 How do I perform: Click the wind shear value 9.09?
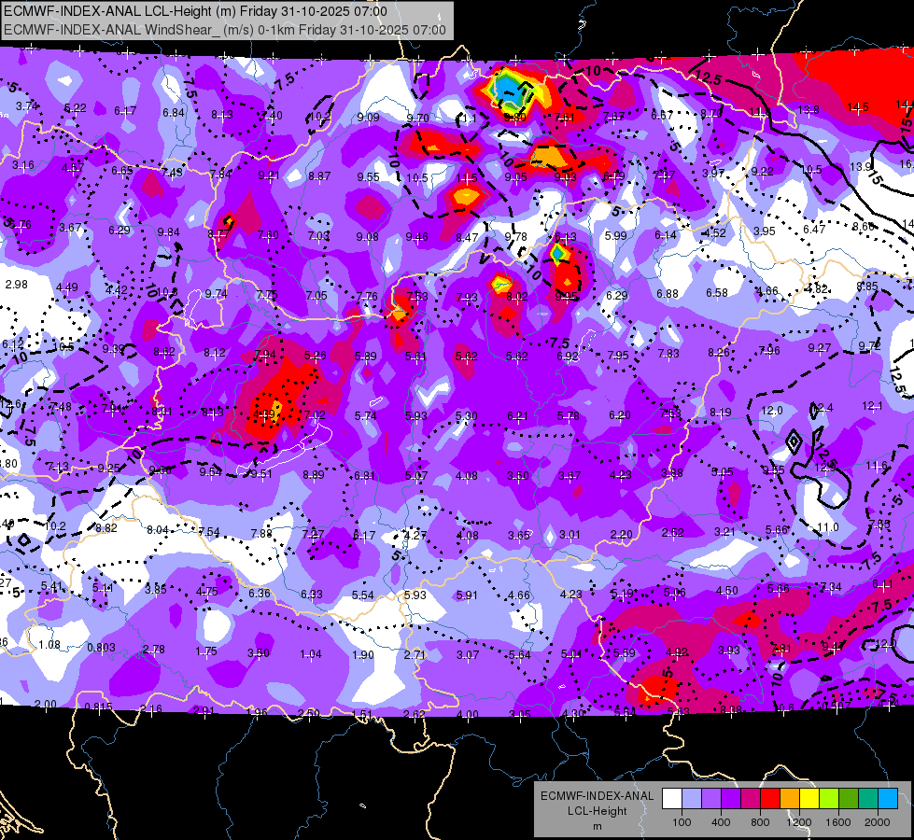point(369,118)
